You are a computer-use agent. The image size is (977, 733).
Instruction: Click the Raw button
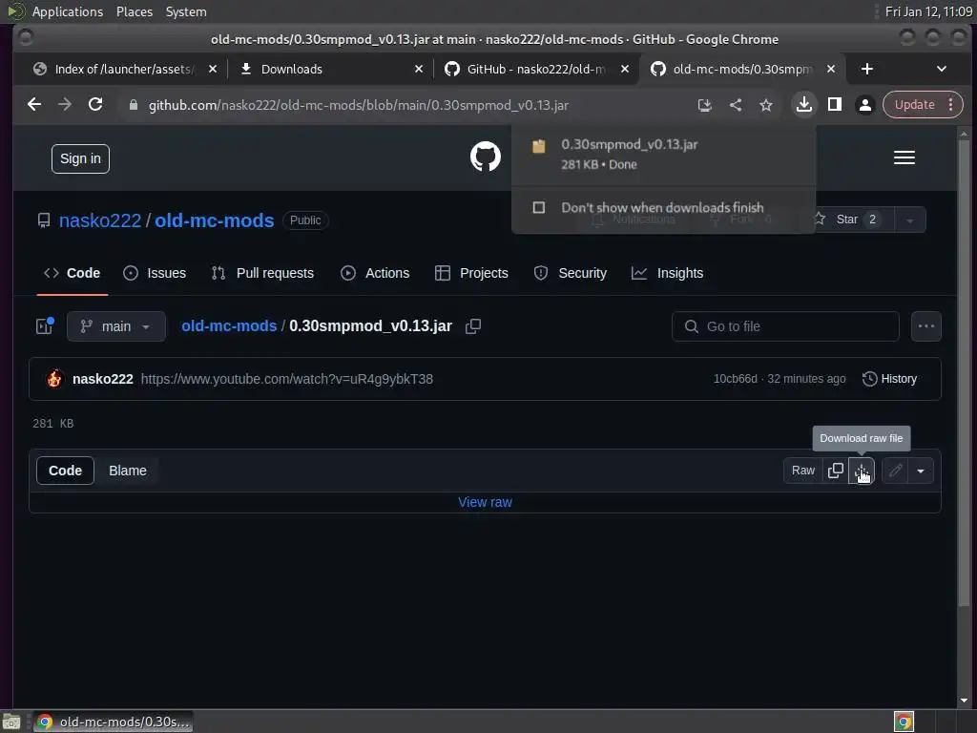pyautogui.click(x=803, y=471)
